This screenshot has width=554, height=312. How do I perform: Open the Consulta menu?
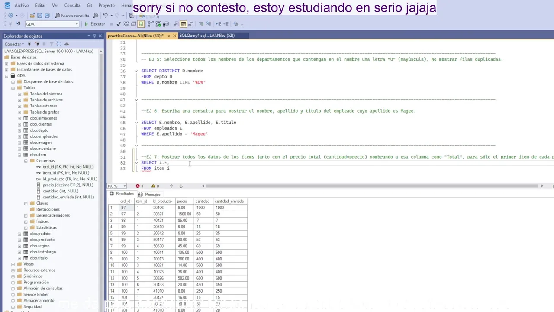click(72, 5)
